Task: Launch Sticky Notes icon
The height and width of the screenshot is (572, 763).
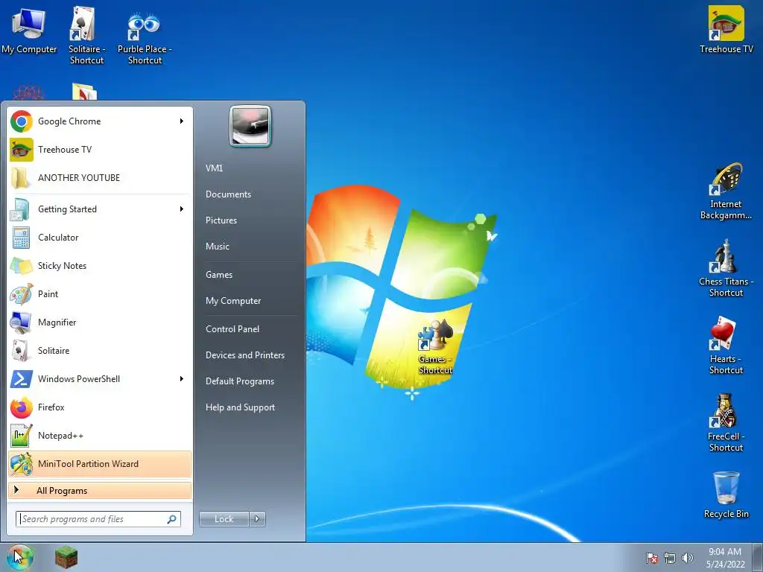Action: (22, 266)
